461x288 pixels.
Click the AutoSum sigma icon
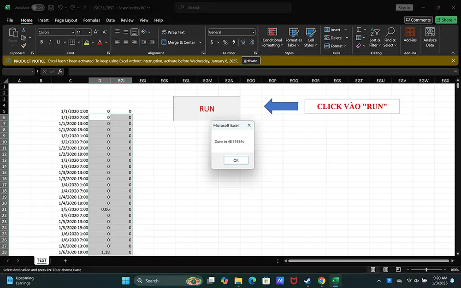coord(359,30)
